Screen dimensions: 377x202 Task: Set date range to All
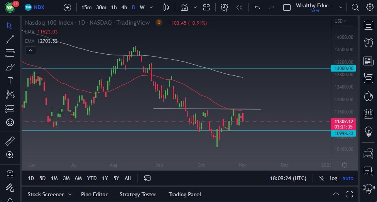point(128,178)
